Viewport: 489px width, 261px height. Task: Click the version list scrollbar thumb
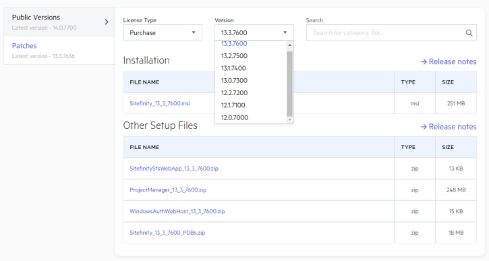click(x=290, y=84)
